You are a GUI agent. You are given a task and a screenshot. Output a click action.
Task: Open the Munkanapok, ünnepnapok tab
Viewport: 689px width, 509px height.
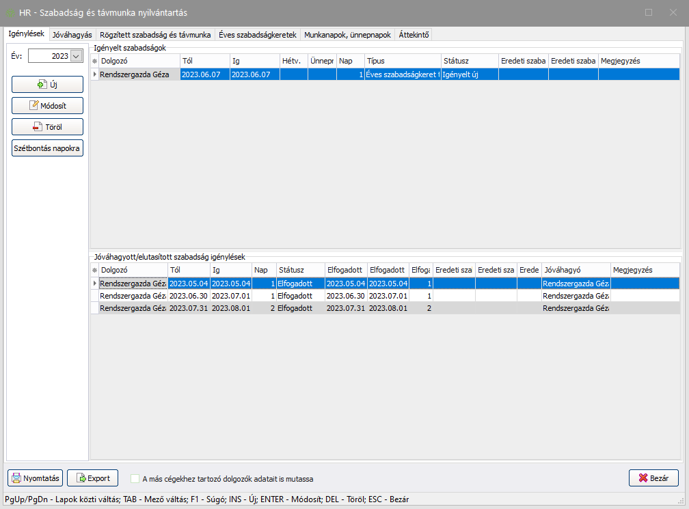[347, 34]
